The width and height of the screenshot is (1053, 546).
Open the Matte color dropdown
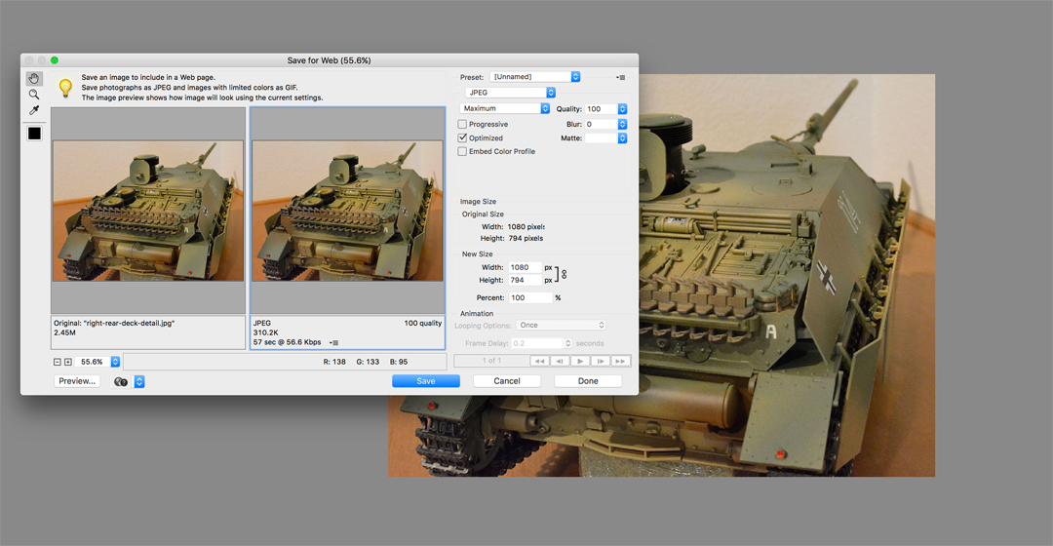click(606, 138)
